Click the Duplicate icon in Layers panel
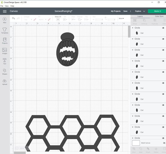The width and height of the screenshot is (166, 154). coord(155,20)
